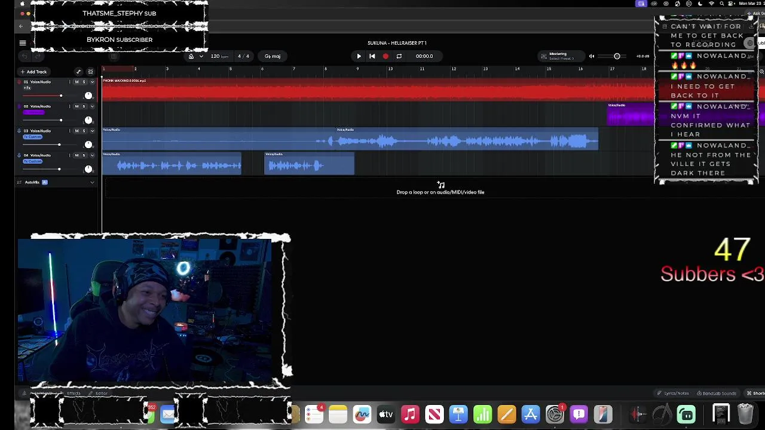The height and width of the screenshot is (430, 765).
Task: Mute track 04 Voice/Audio
Action: [x=76, y=155]
